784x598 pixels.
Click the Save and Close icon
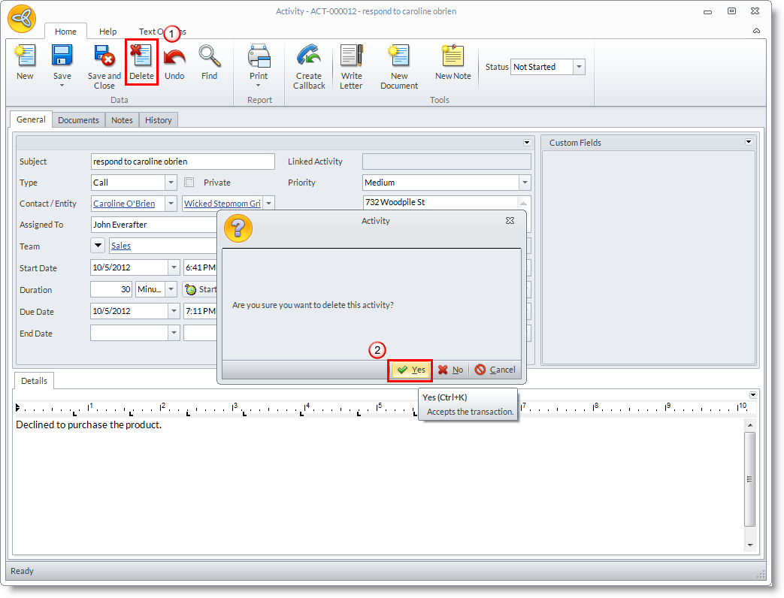(x=104, y=58)
